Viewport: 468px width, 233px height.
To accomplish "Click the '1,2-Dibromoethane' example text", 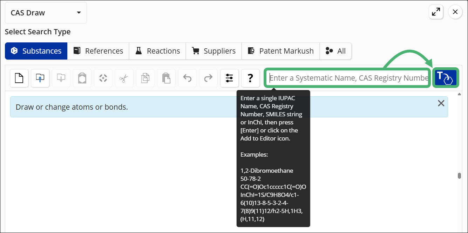I will pyautogui.click(x=267, y=171).
